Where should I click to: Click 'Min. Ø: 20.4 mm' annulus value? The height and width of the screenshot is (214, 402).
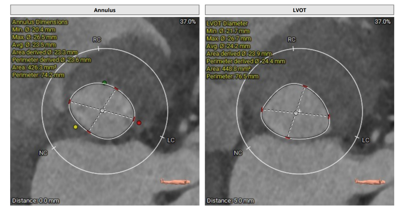pyautogui.click(x=34, y=30)
